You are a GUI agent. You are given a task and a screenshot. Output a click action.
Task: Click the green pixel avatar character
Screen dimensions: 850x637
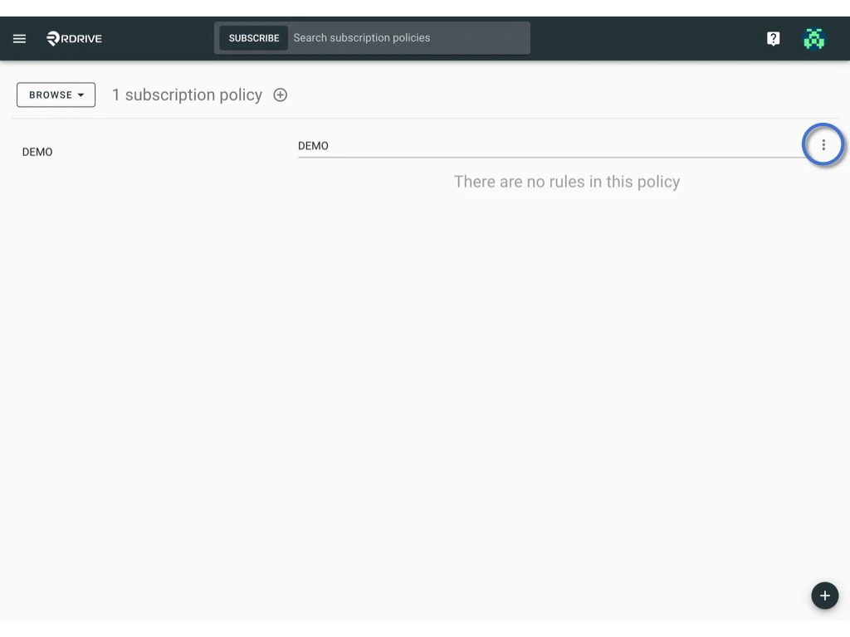click(813, 37)
